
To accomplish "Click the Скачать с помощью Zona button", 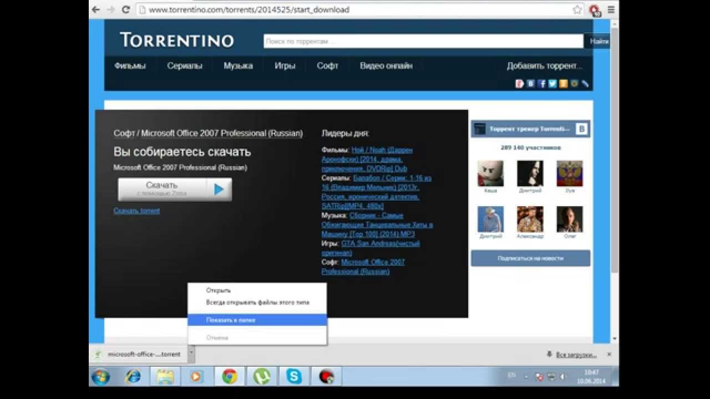I will click(x=175, y=190).
